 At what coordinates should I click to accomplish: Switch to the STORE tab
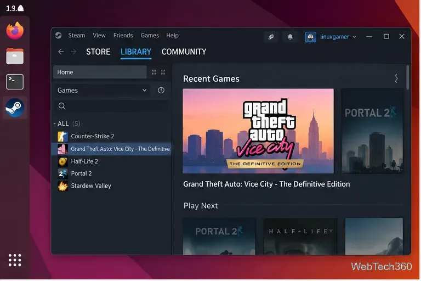click(x=98, y=52)
